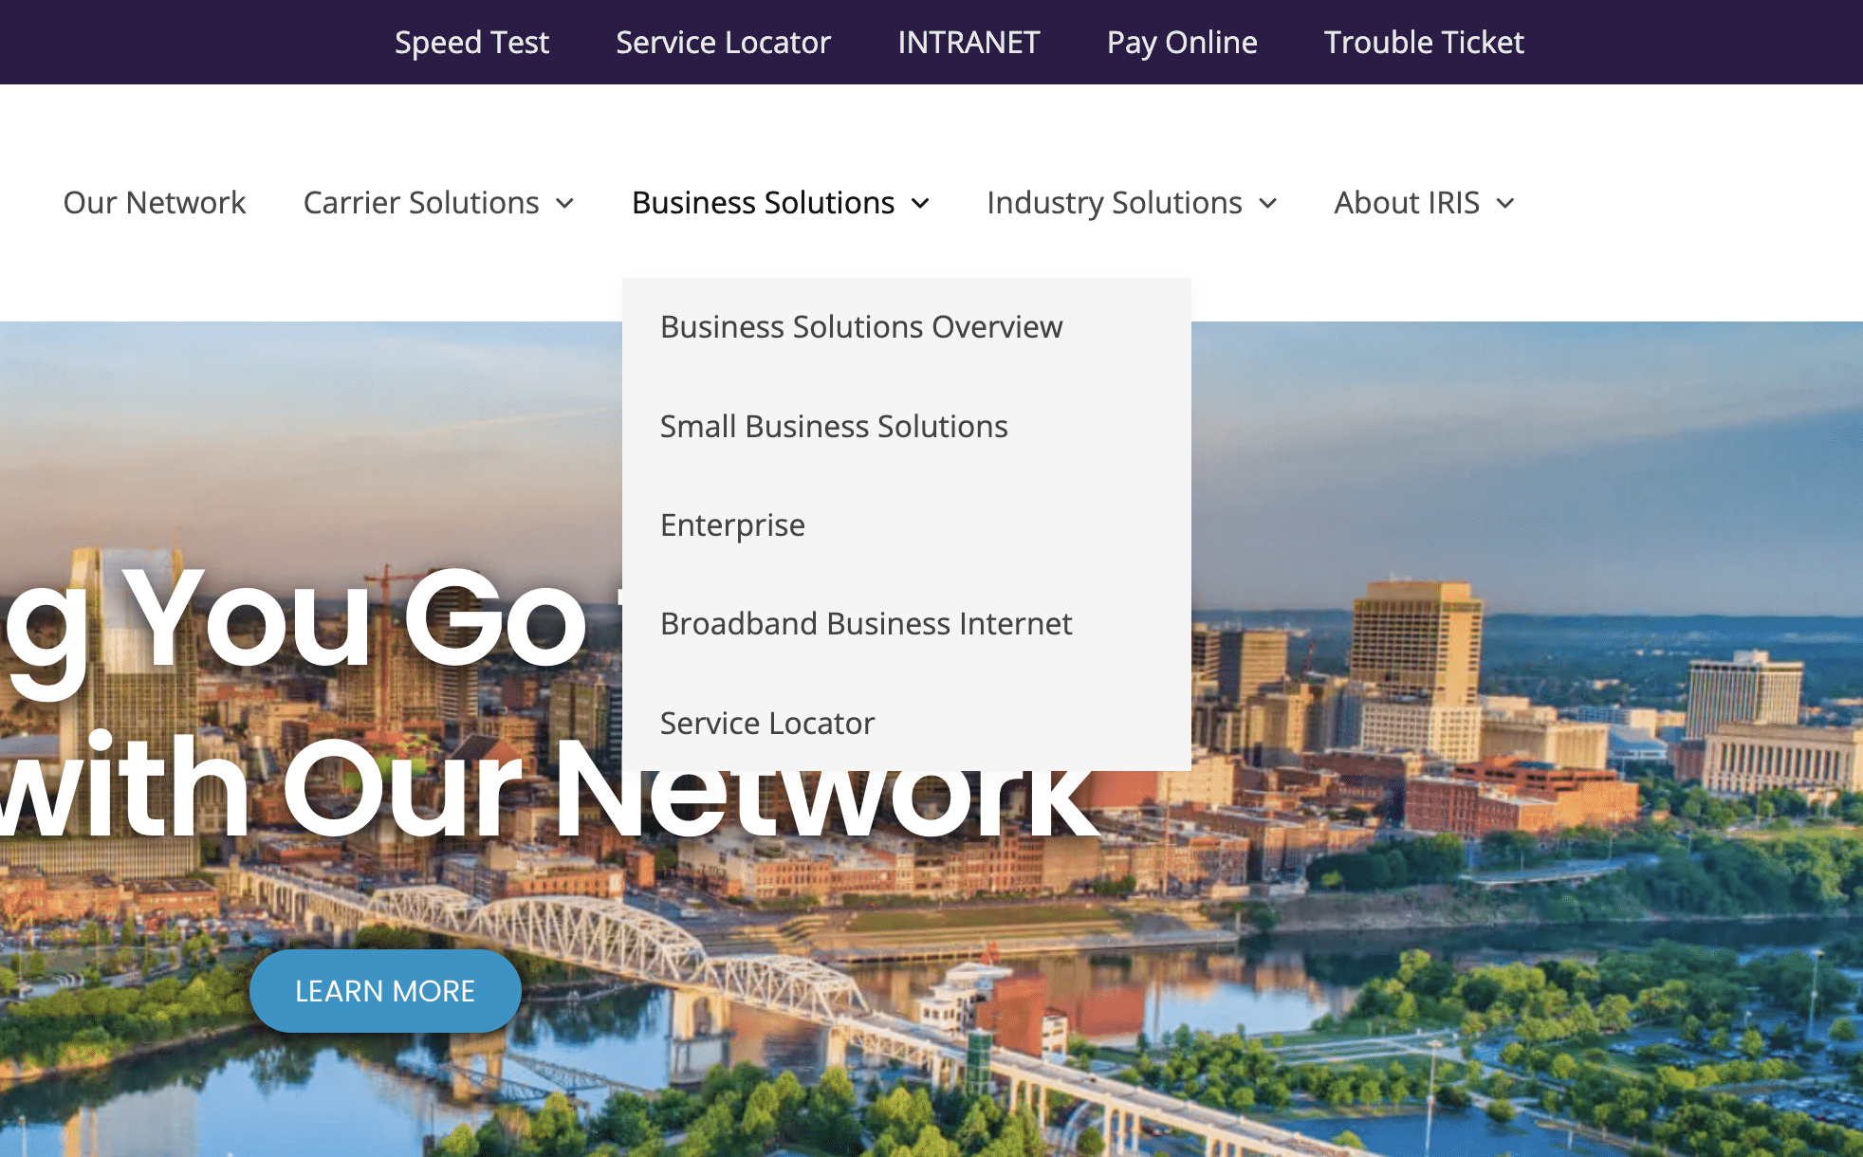Open the Pay Online link

pyautogui.click(x=1182, y=43)
